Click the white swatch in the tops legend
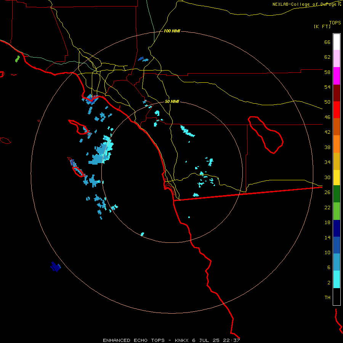 pos(337,42)
